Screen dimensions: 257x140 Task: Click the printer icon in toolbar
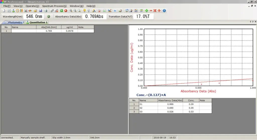(x=46, y=11)
